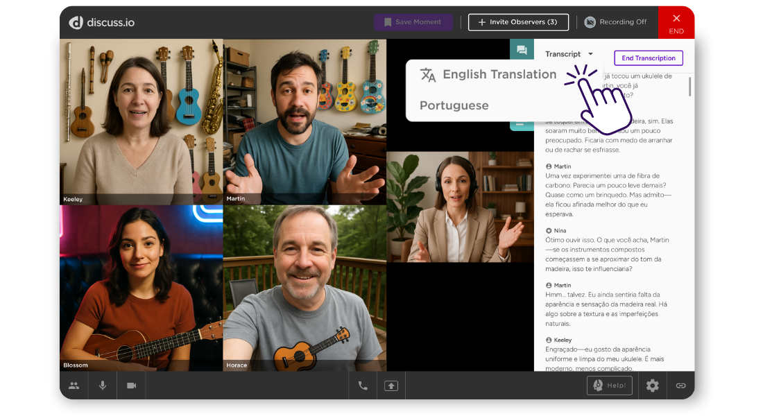The width and height of the screenshot is (763, 416).
Task: Open settings gear icon
Action: [652, 385]
